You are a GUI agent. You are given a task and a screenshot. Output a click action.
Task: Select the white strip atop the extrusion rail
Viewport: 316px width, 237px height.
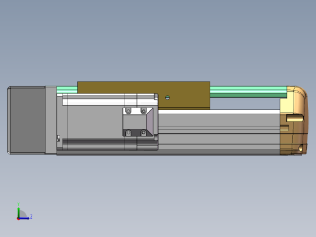219,112
